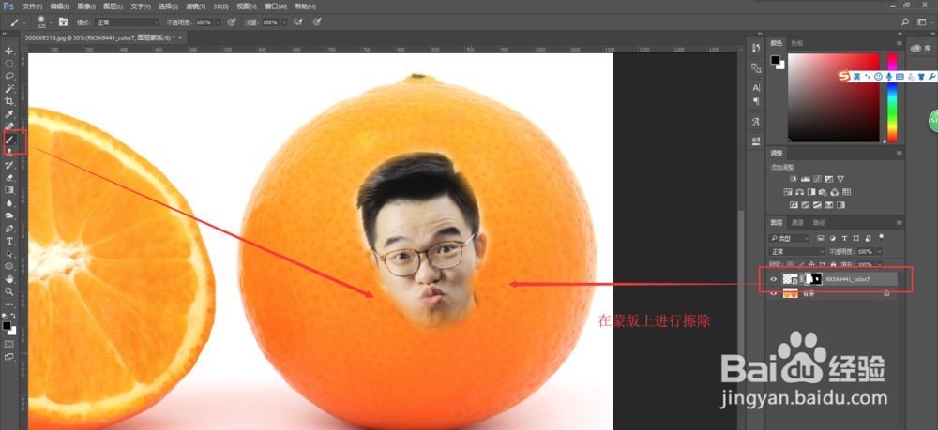Expand brush flow dropdown
The width and height of the screenshot is (938, 430).
click(284, 22)
